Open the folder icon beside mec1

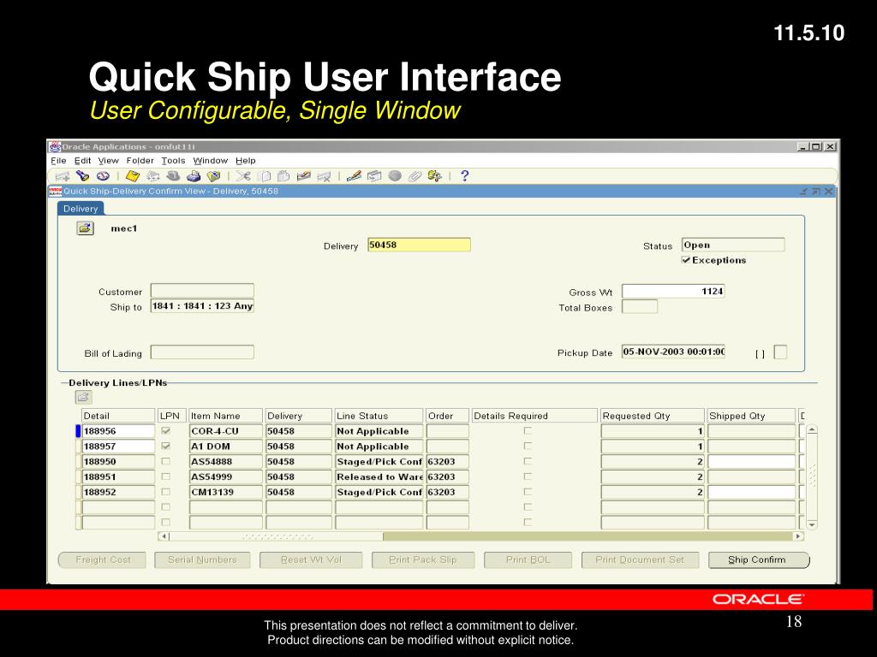tap(85, 228)
